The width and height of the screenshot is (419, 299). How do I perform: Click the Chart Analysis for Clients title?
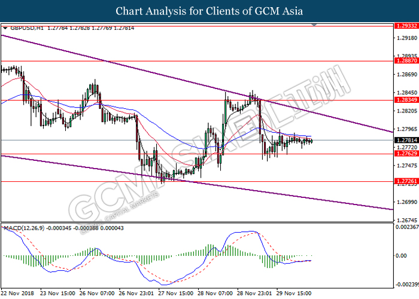pyautogui.click(x=209, y=11)
